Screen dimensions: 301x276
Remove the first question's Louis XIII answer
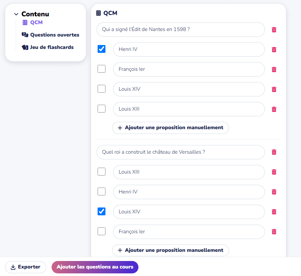coord(274,109)
